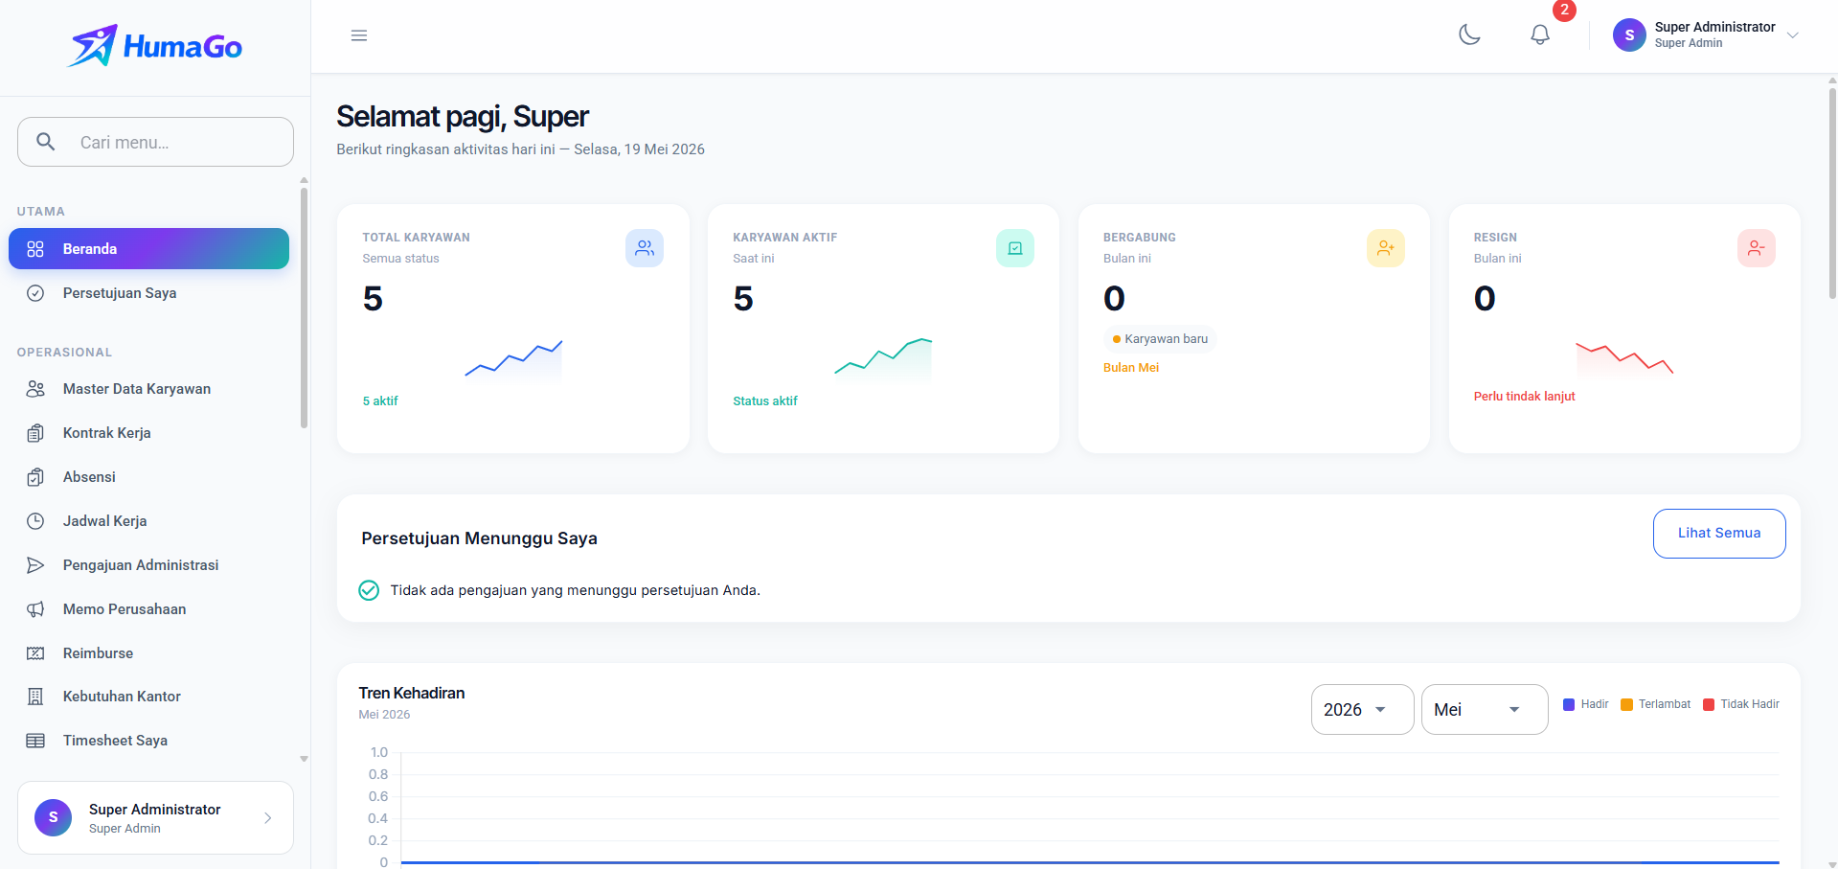The width and height of the screenshot is (1838, 869).
Task: Click the Kebutuhan Kantor building icon
Action: 35,697
